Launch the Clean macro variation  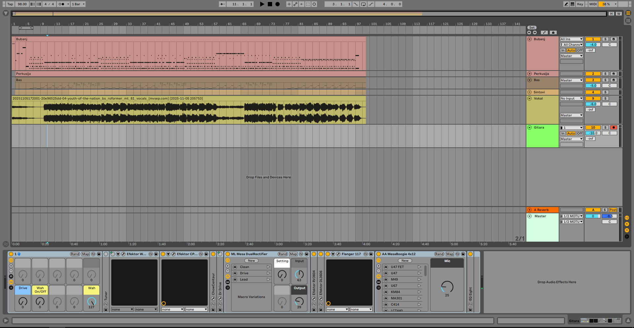(x=268, y=267)
